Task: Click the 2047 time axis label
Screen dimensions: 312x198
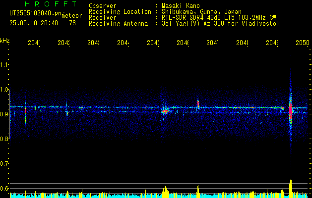Action: click(x=212, y=43)
